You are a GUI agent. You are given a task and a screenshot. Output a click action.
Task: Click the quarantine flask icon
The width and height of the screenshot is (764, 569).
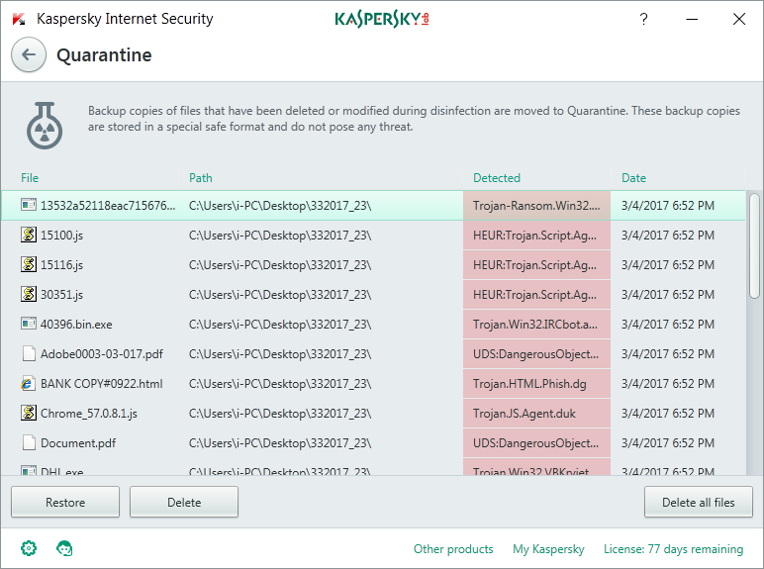(45, 126)
